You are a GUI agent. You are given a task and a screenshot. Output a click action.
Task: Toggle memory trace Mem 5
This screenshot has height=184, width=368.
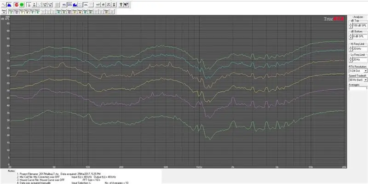(32, 11)
